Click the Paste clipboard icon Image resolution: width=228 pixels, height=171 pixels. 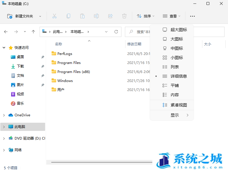82,16
